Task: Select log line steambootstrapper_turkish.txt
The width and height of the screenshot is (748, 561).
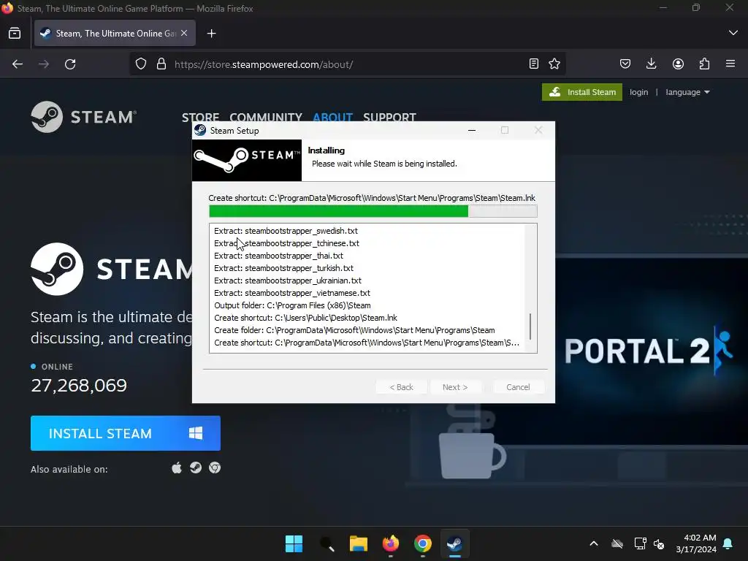Action: 284,268
